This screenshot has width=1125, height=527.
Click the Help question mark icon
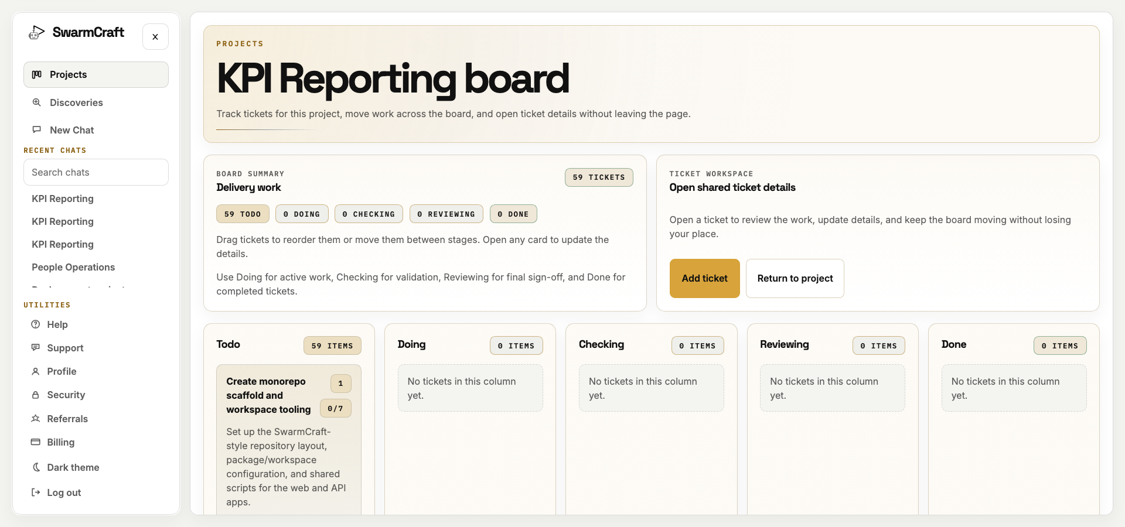36,324
